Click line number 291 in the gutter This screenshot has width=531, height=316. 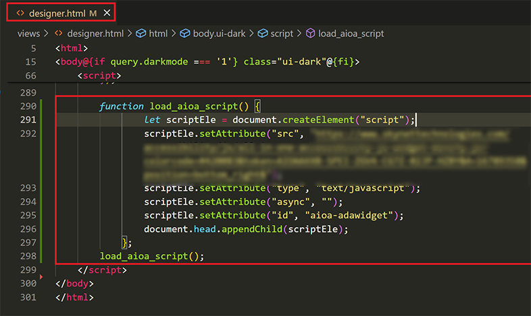coord(28,120)
